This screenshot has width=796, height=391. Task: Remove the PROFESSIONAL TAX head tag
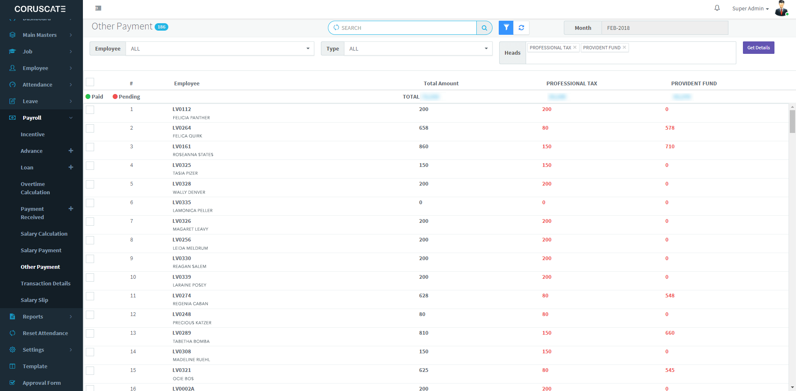(575, 48)
